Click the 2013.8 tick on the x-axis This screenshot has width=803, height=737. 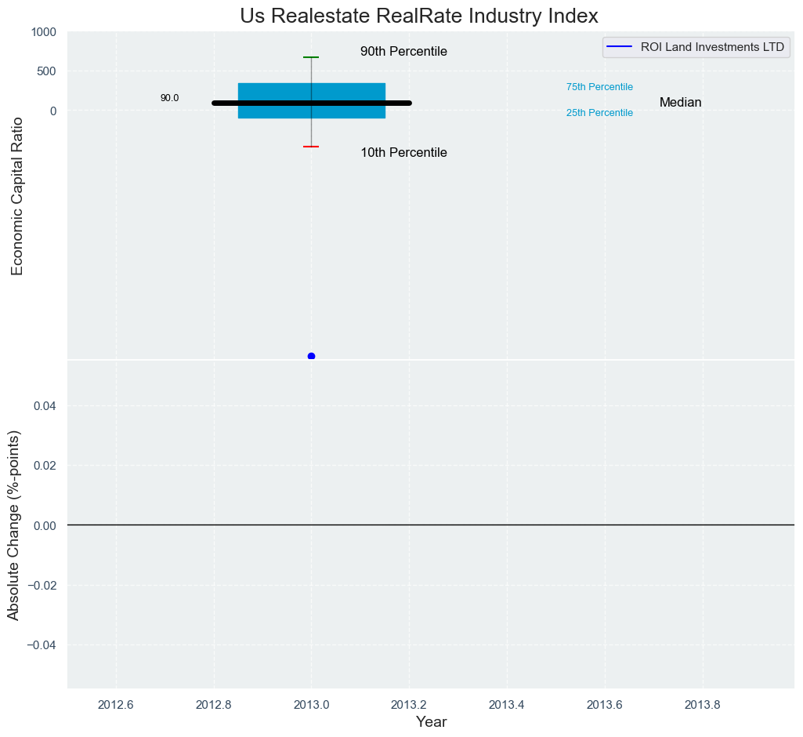point(703,704)
